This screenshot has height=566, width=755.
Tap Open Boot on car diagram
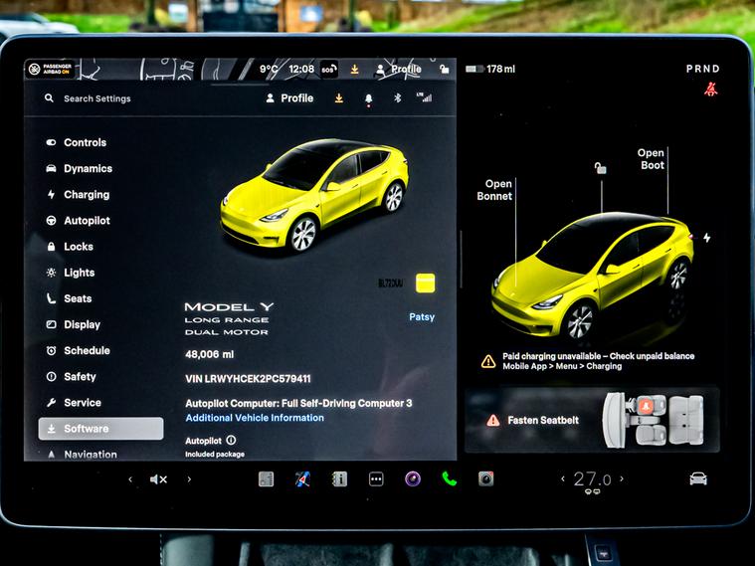coord(652,159)
